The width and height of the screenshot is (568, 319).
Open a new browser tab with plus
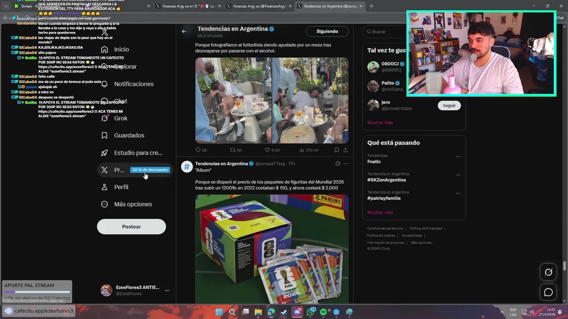coord(371,6)
